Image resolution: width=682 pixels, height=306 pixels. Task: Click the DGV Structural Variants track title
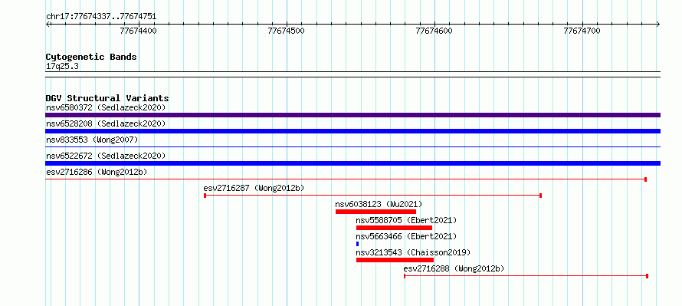pyautogui.click(x=107, y=98)
